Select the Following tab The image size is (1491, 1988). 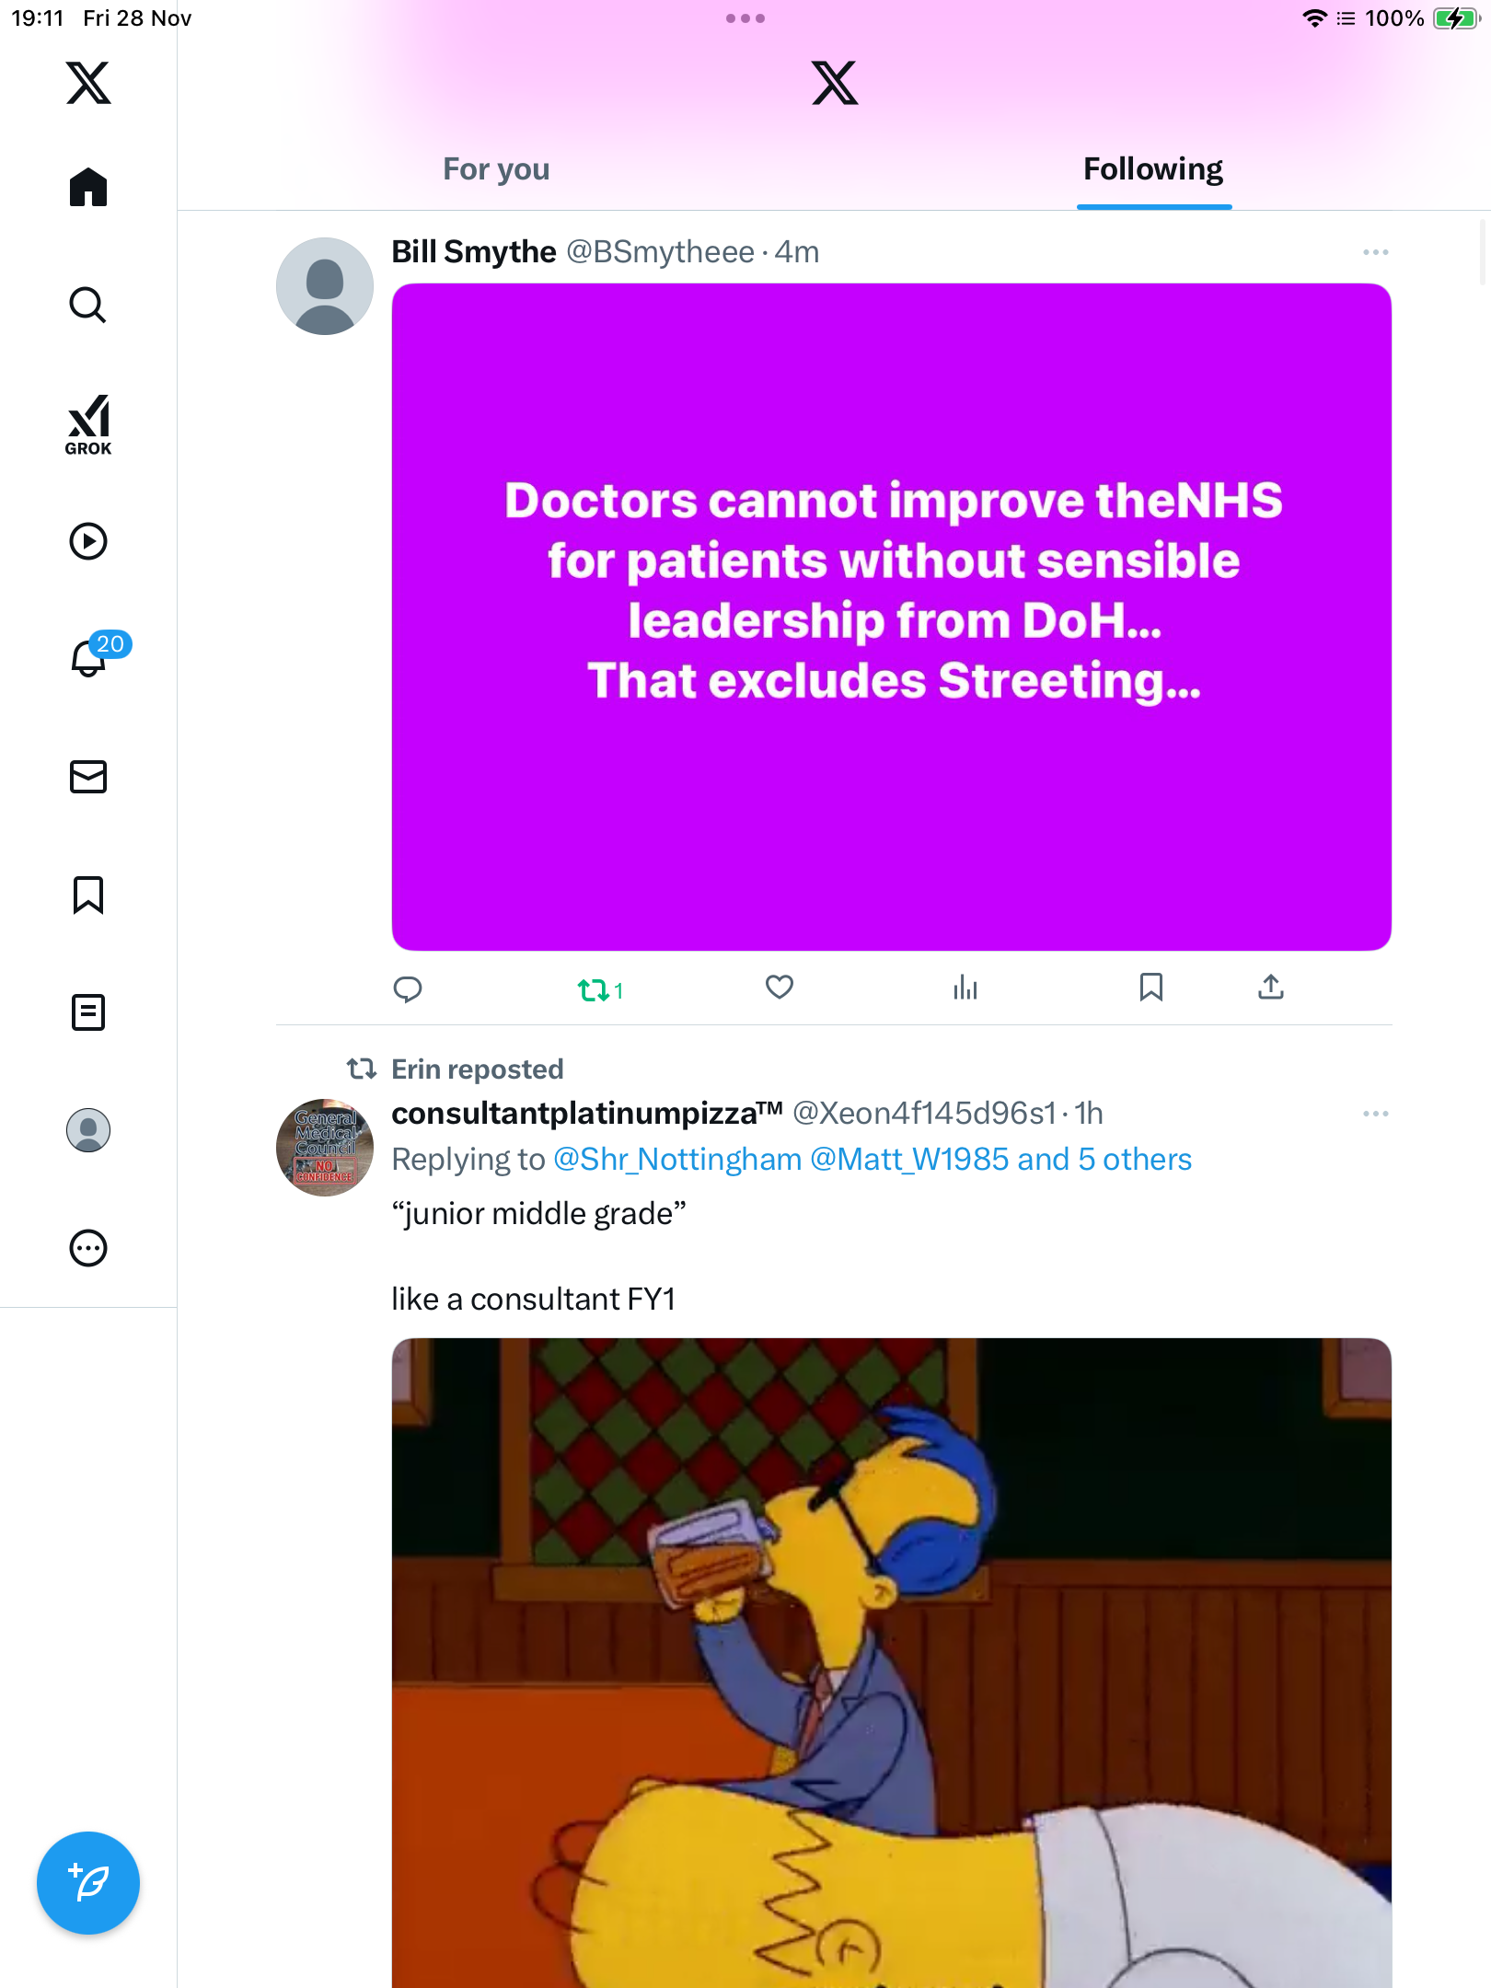coord(1153,169)
